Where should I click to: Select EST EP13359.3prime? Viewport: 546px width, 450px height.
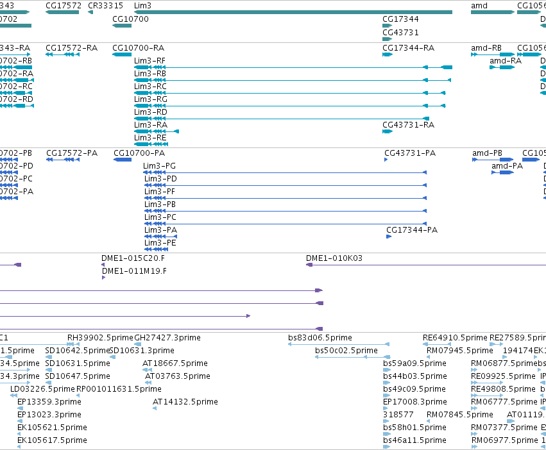[x=49, y=402]
